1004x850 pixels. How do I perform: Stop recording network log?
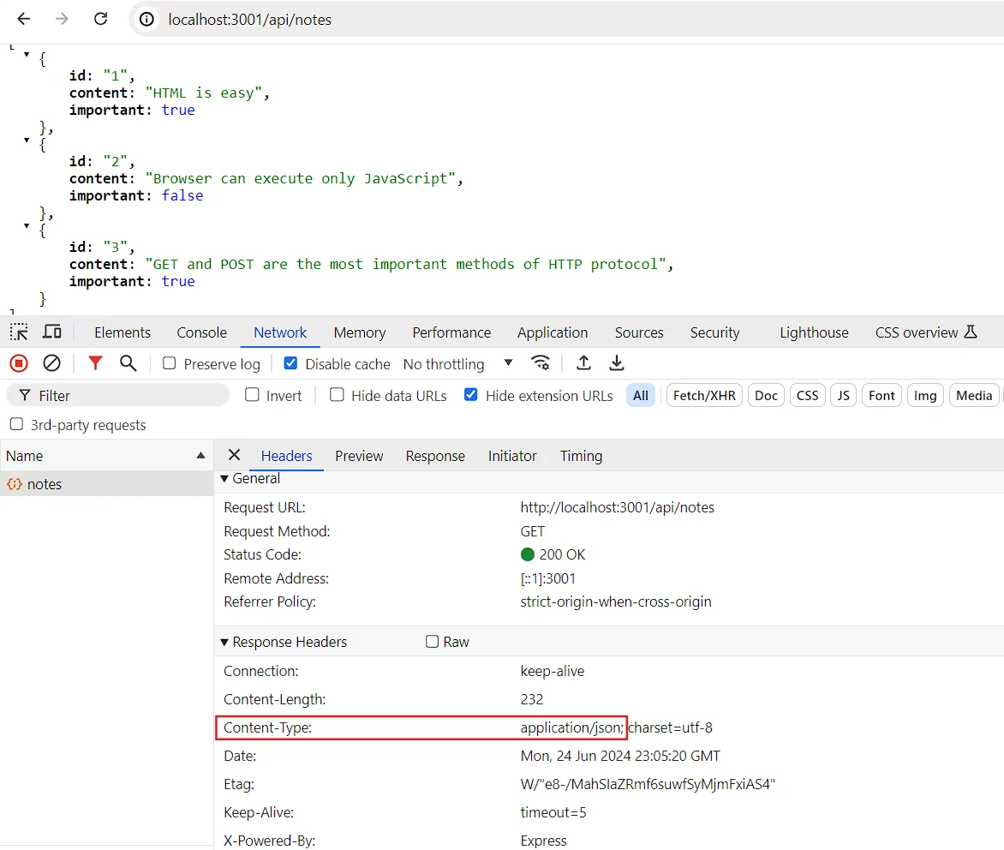[19, 364]
